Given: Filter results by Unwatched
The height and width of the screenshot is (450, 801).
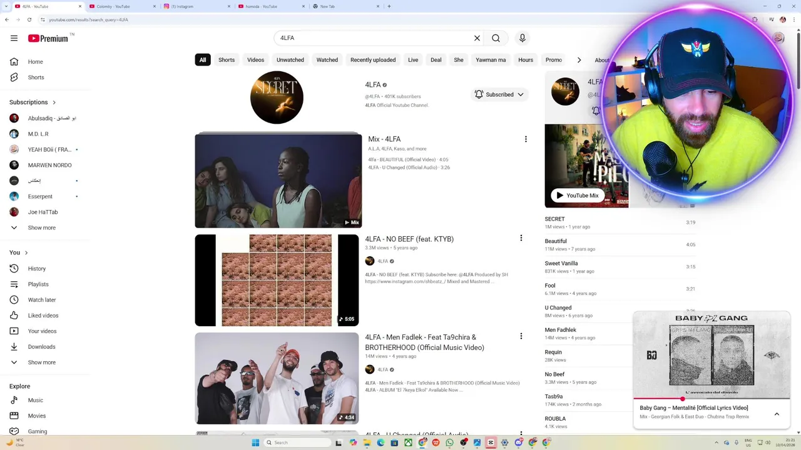Looking at the screenshot, I should [x=290, y=60].
